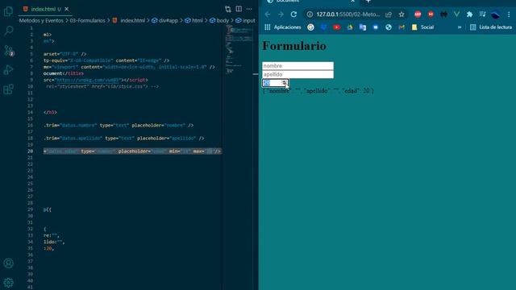
Task: Select 'body' breadcrumb symbol
Action: (x=219, y=20)
